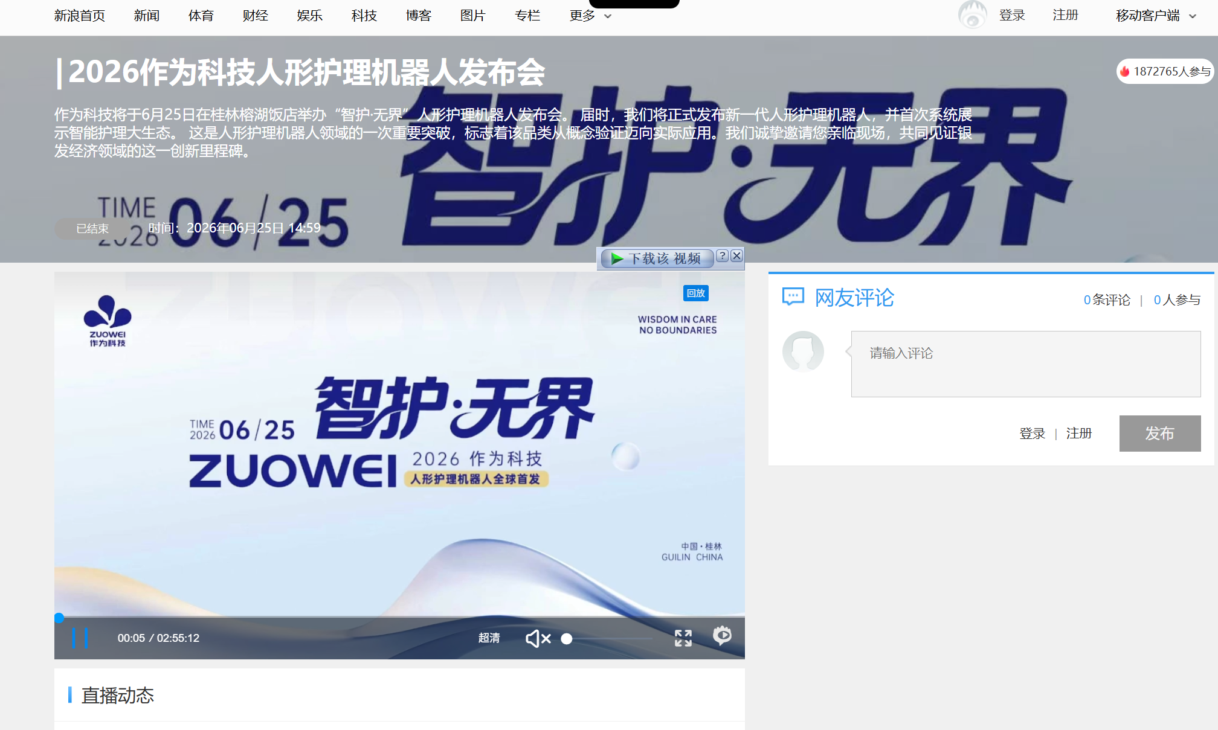Open the 新闻 channel
This screenshot has width=1218, height=730.
147,16
